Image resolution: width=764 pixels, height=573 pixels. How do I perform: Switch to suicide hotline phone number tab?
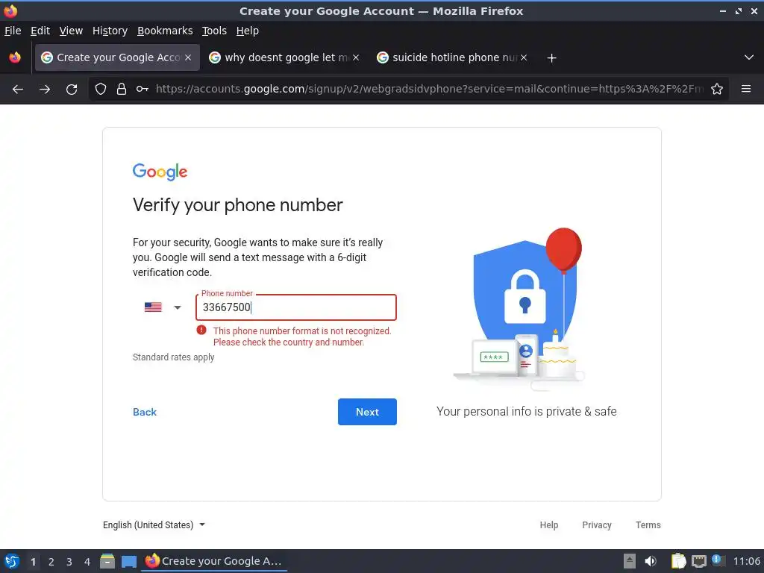click(452, 57)
